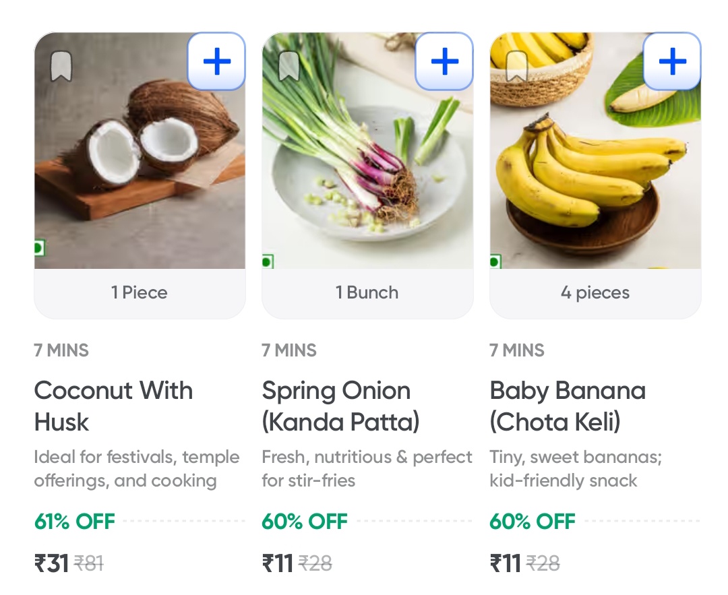This screenshot has width=728, height=595.
Task: Open Coconut With Husk product title
Action: pos(113,406)
